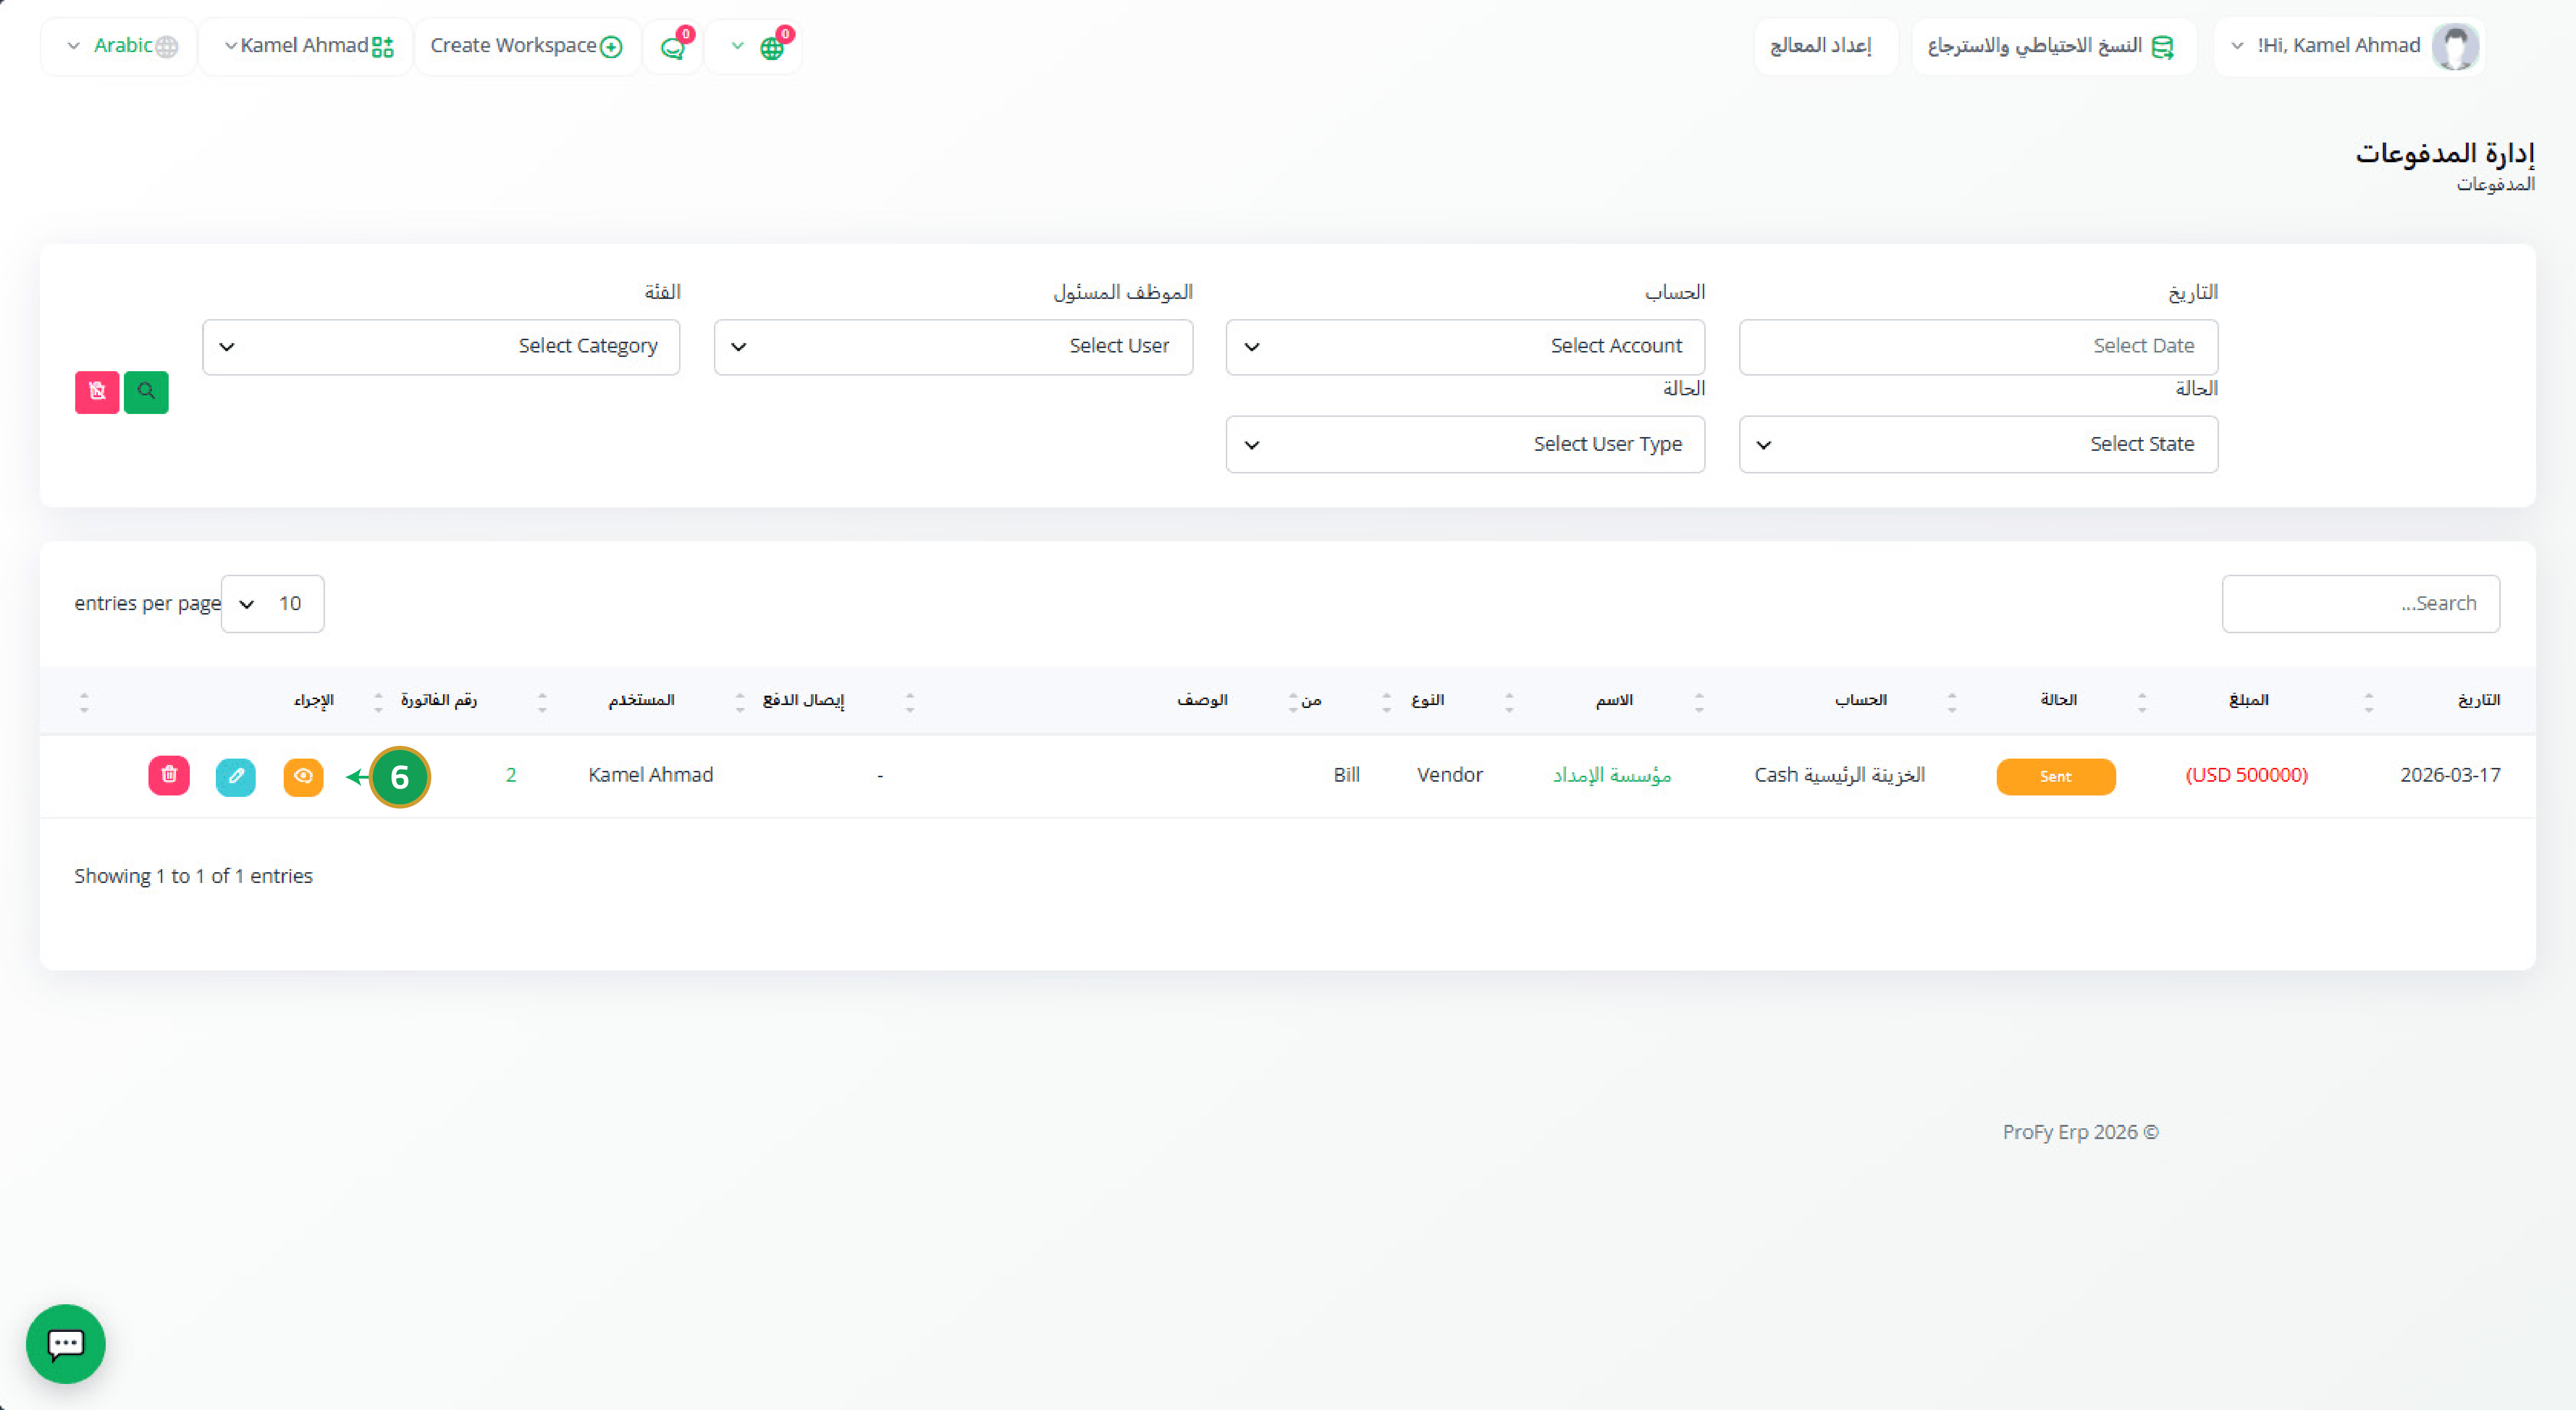Click the ProFy Erp 2026 footer text
The height and width of the screenshot is (1410, 2576).
2080,1132
